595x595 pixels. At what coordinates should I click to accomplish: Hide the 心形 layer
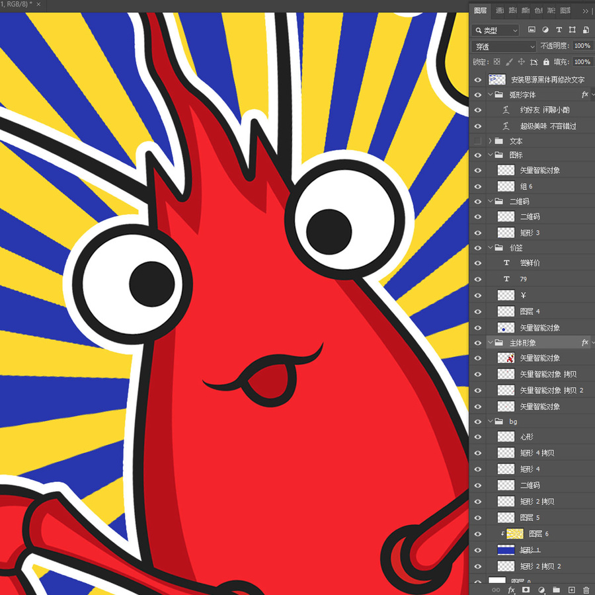[478, 437]
